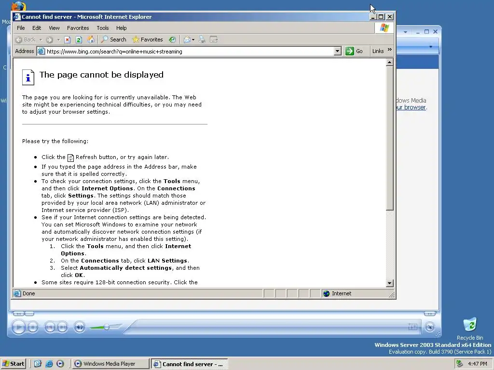The height and width of the screenshot is (370, 494).
Task: Click Stop in Windows Media Player
Action: coord(33,327)
